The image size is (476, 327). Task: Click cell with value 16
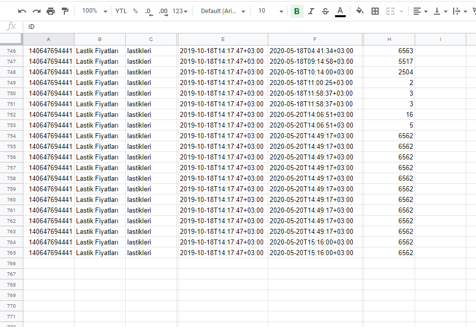point(389,114)
